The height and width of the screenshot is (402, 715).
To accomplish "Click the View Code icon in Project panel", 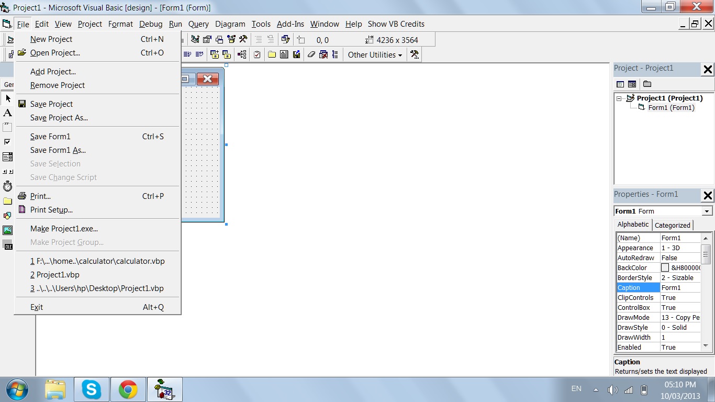I will [x=620, y=84].
